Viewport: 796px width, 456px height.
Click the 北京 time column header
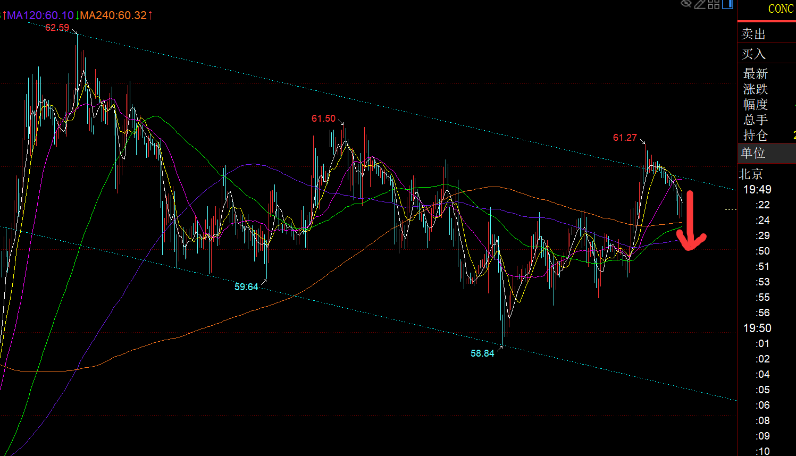click(751, 174)
